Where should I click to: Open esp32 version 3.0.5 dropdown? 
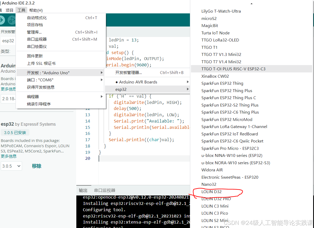point(12,166)
